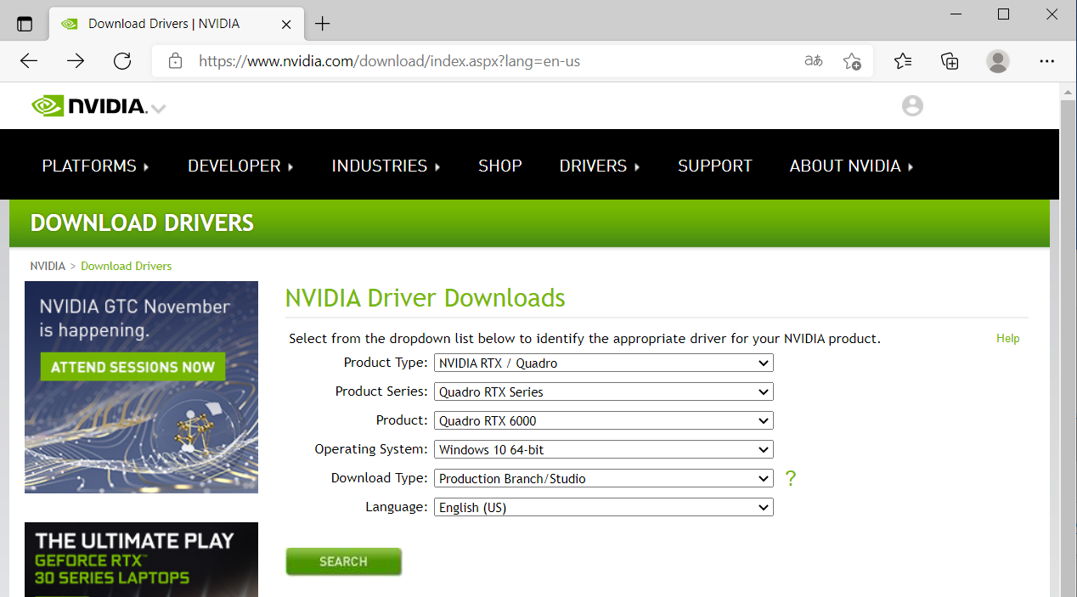
Task: Open the DRIVERS menu
Action: pyautogui.click(x=600, y=166)
